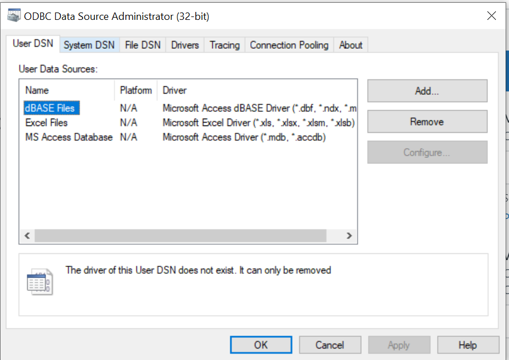This screenshot has width=509, height=360.
Task: Select the Connection Pooling tab
Action: [x=289, y=45]
